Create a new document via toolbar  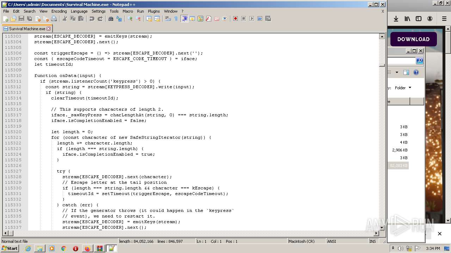(6, 19)
